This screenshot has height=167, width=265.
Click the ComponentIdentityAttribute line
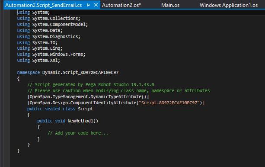coord(116,103)
